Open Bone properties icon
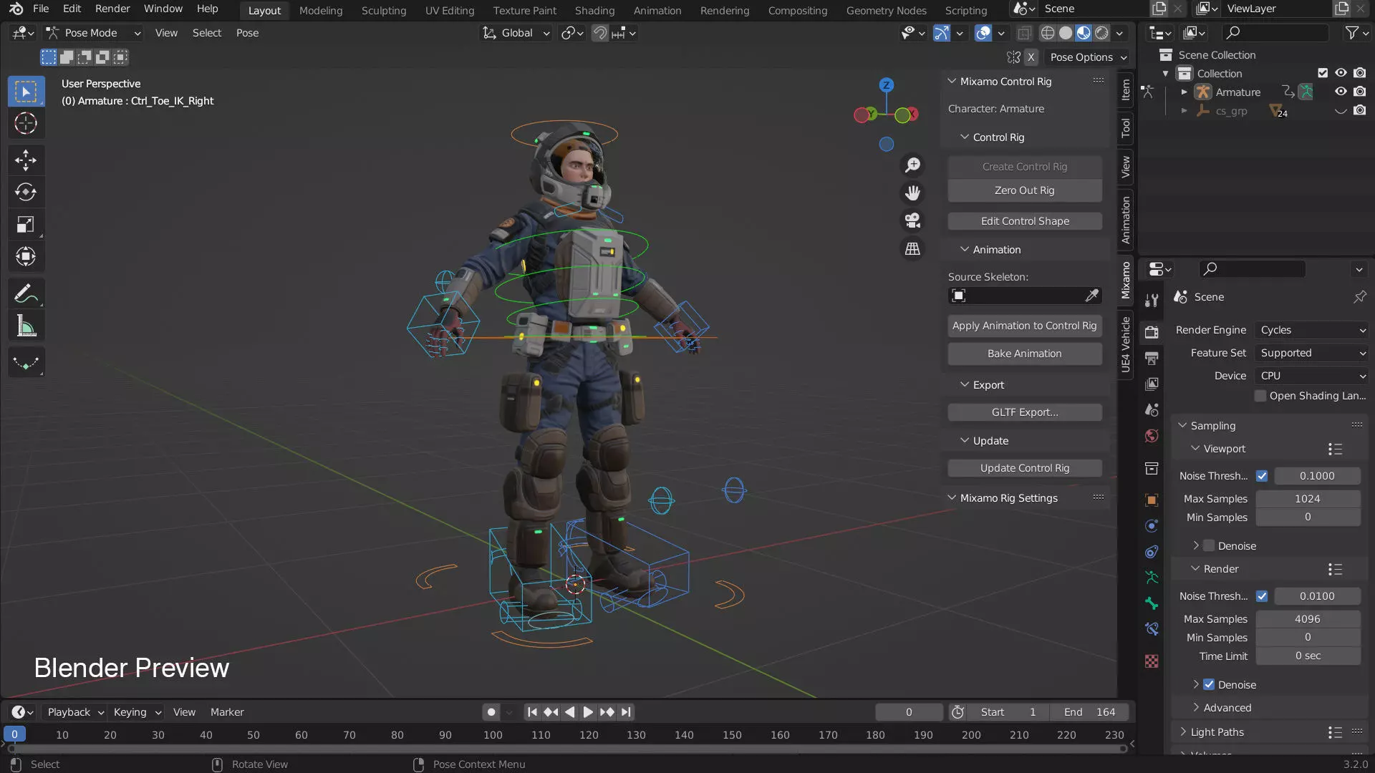 point(1152,603)
